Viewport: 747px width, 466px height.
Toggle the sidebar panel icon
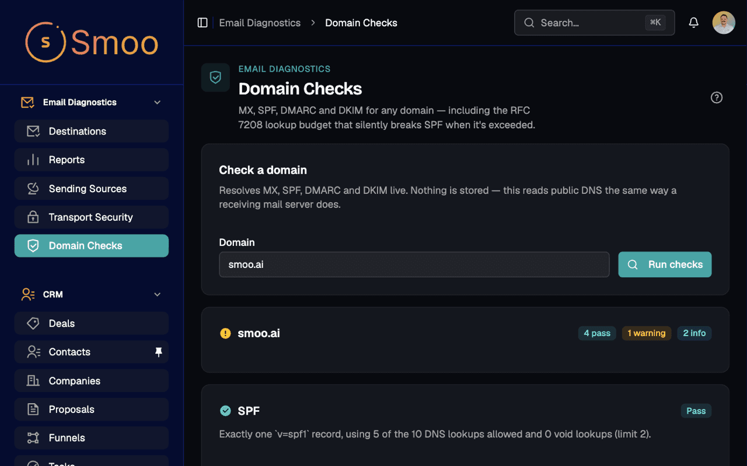tap(203, 23)
